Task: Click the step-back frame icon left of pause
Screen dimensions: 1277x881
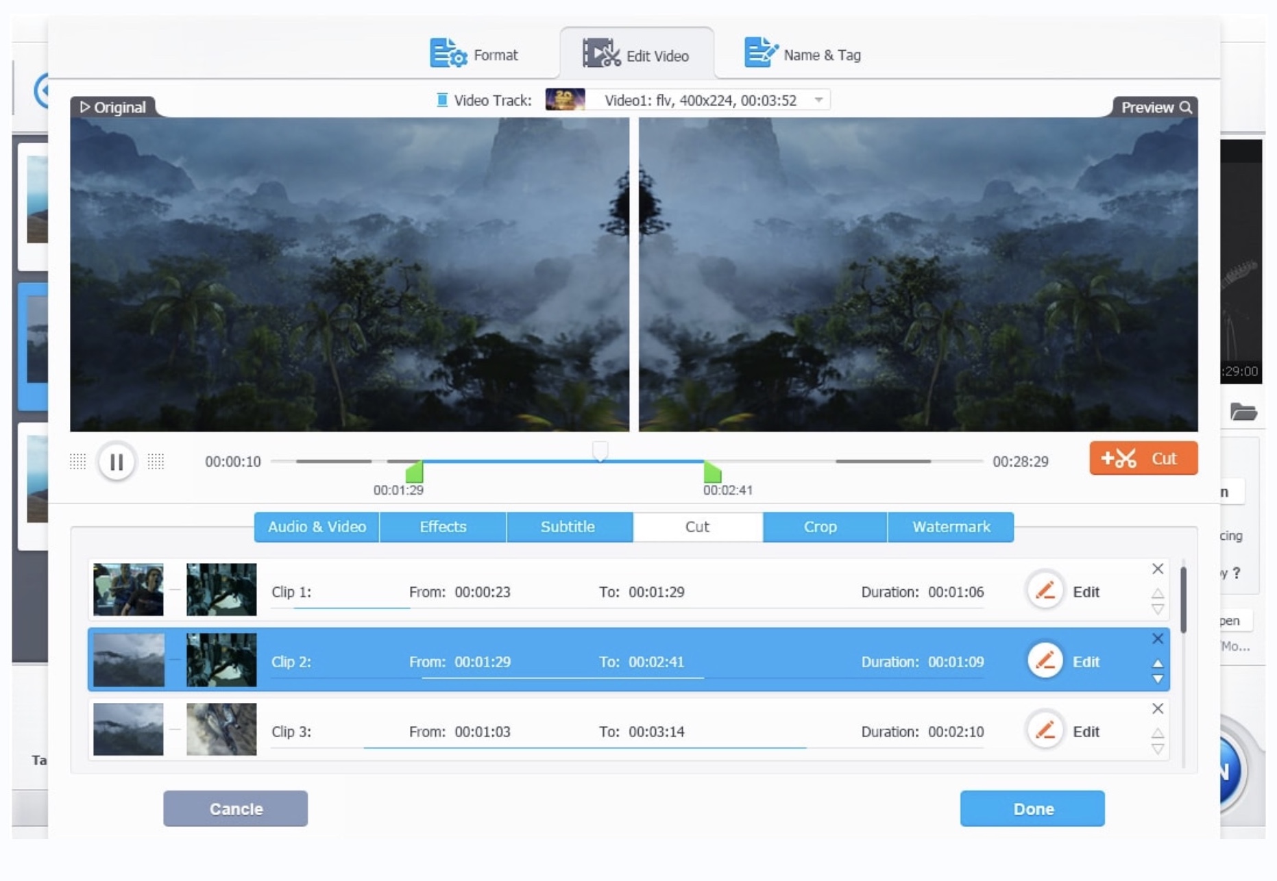Action: coord(77,462)
